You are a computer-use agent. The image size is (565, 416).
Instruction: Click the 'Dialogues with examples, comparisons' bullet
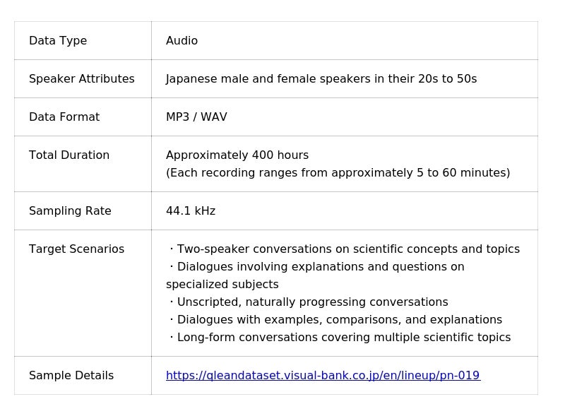336,320
